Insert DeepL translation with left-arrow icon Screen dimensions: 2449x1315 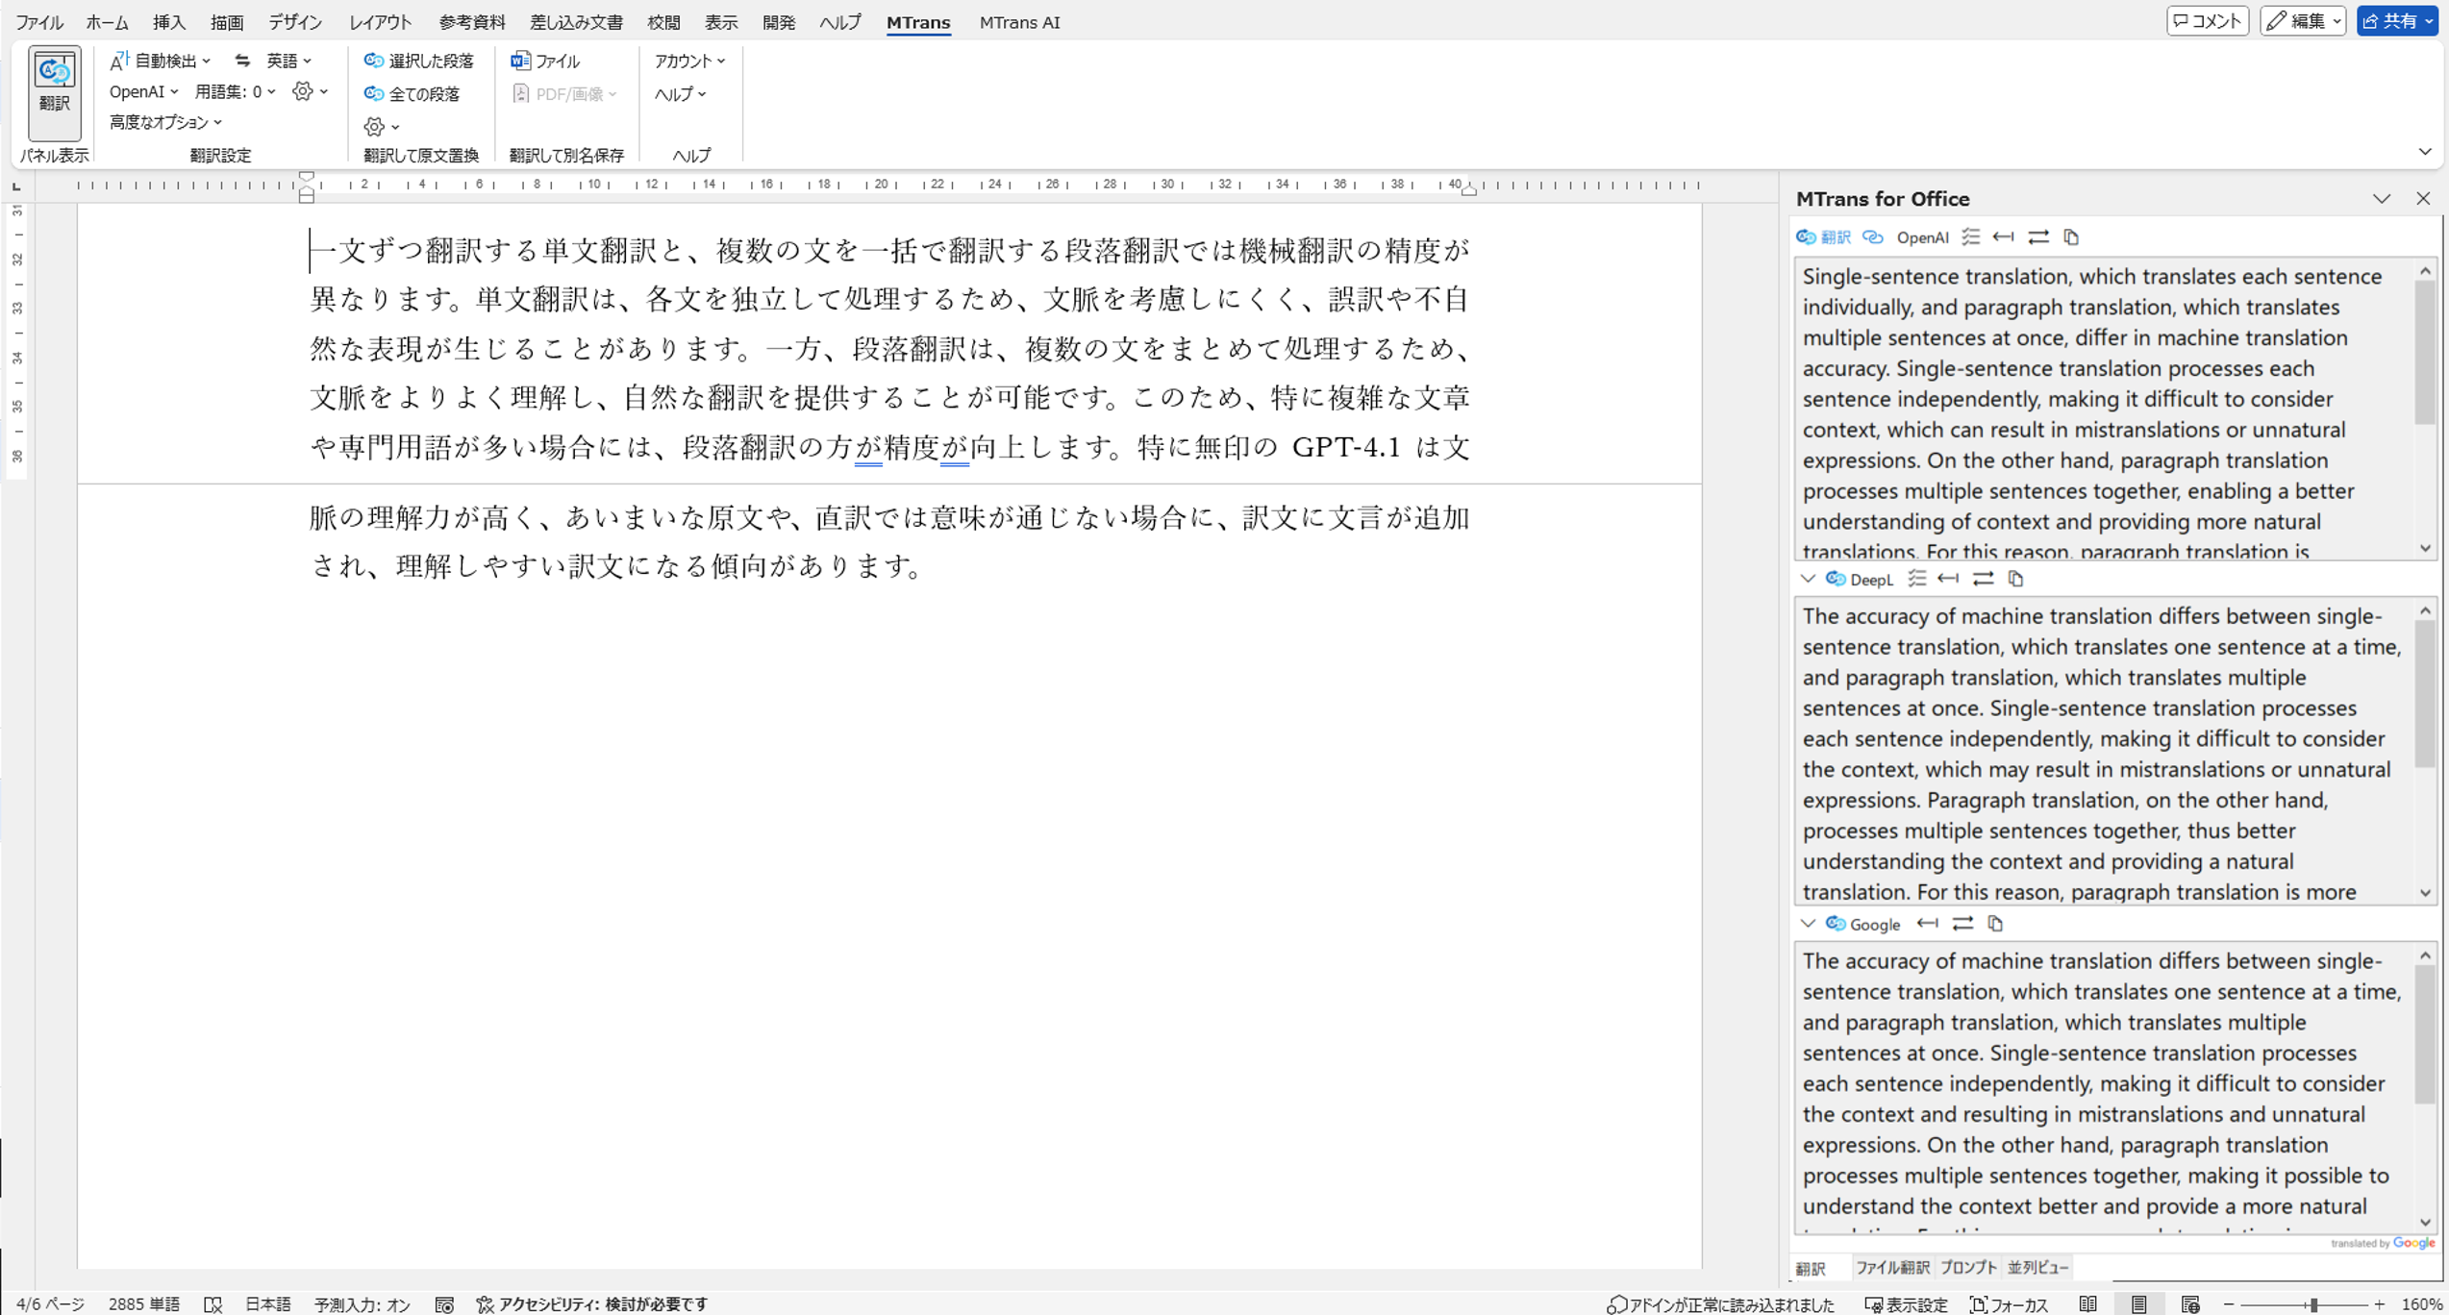click(x=1948, y=578)
